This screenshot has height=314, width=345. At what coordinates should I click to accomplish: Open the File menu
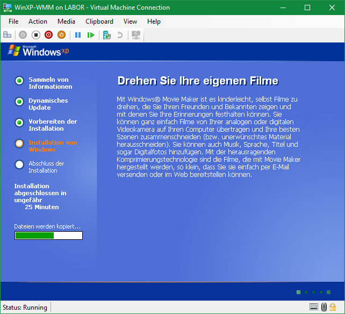click(x=13, y=22)
